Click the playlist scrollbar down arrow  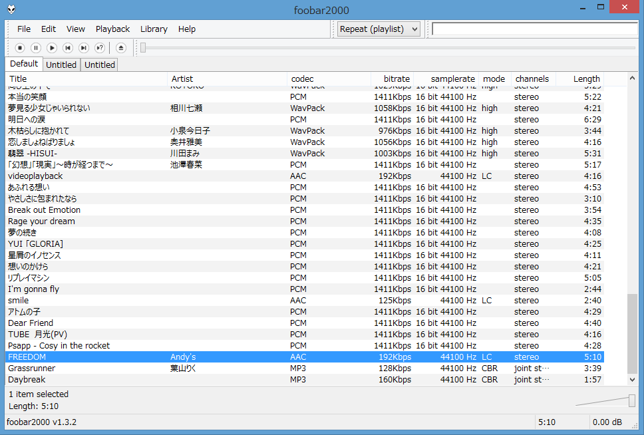tap(632, 380)
